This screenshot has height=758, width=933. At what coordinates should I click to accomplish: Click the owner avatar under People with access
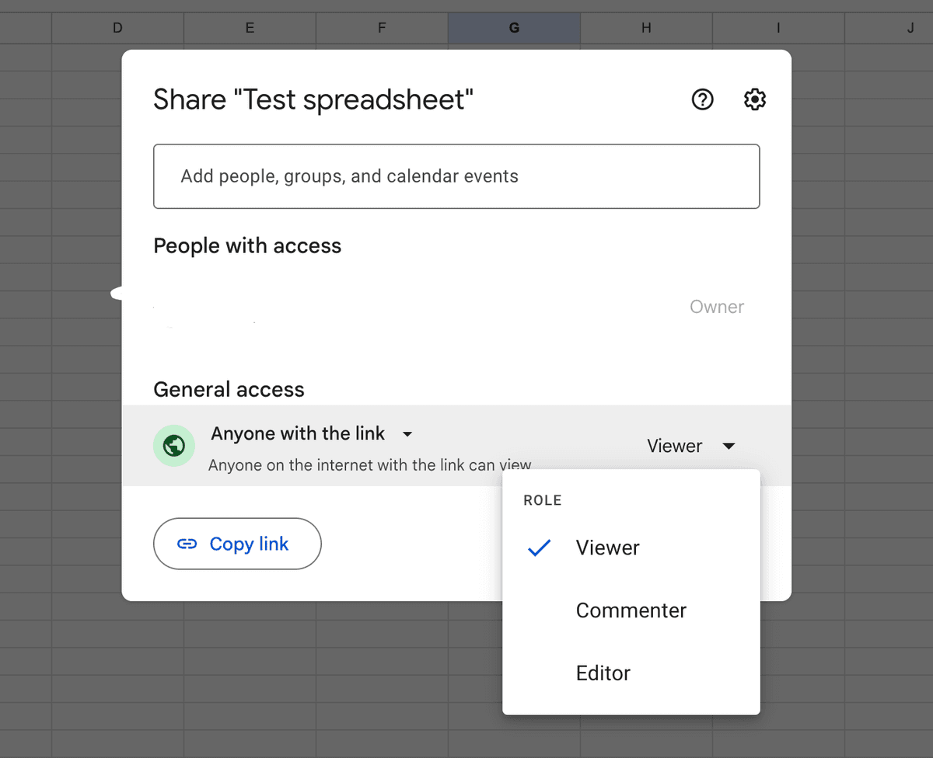[175, 307]
